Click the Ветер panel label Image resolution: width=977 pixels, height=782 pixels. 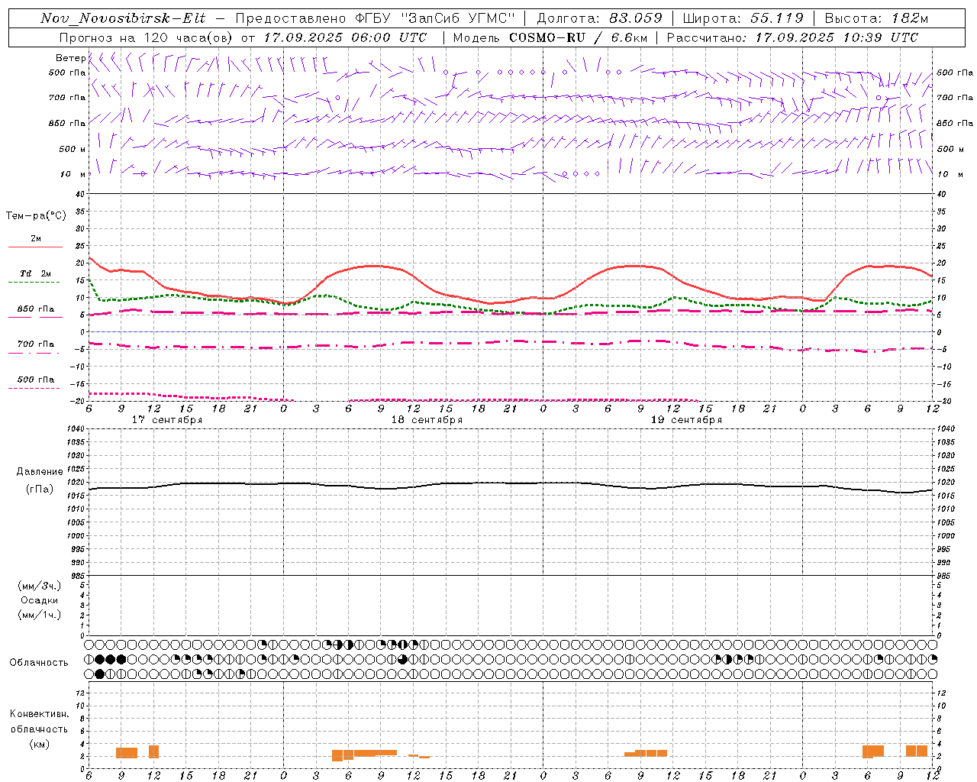(70, 58)
